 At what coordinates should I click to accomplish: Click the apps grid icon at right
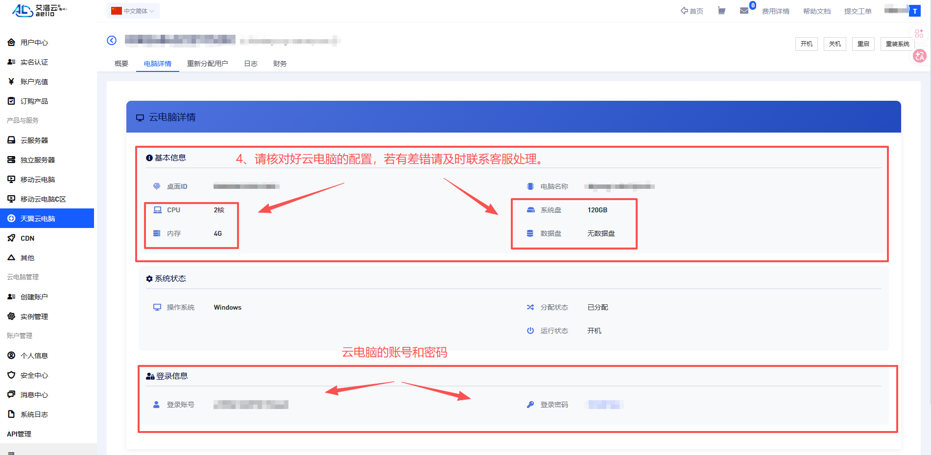click(x=919, y=33)
